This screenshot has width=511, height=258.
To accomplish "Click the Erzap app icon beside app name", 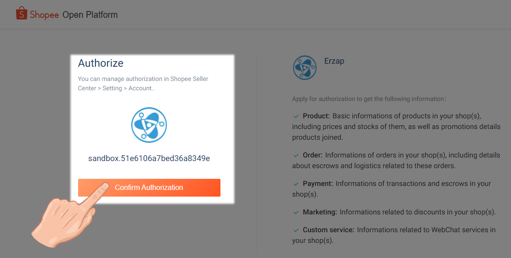I will click(x=305, y=68).
